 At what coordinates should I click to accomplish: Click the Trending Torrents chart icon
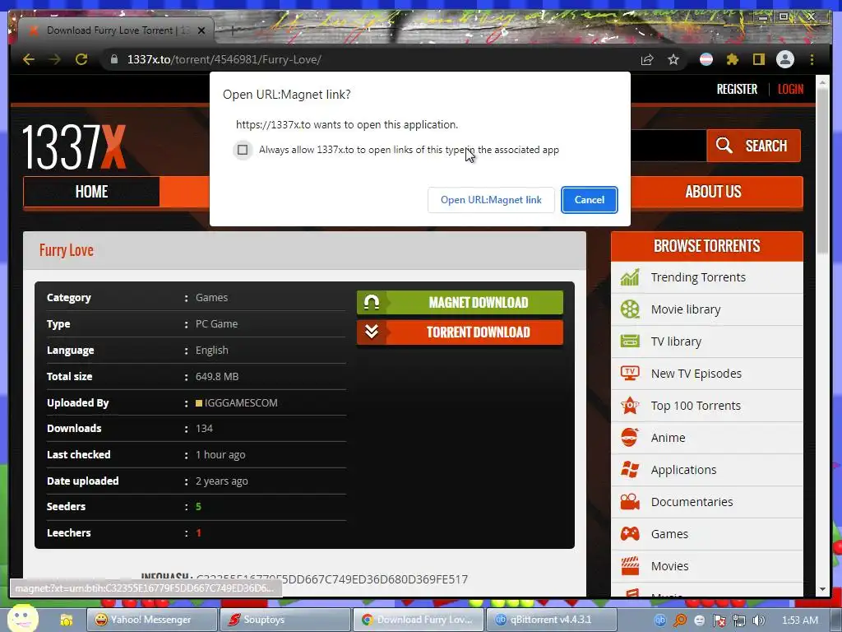pos(630,277)
